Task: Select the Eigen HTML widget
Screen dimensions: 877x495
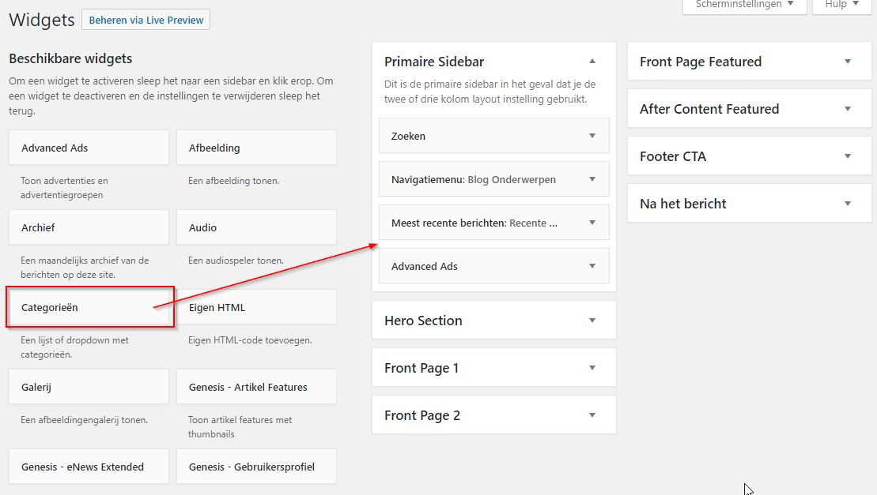Action: pos(257,307)
